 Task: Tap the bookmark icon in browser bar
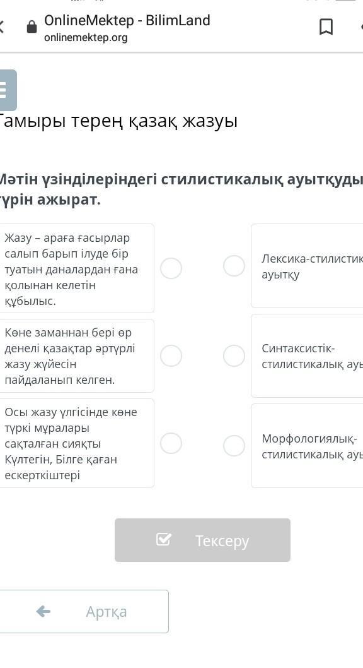(326, 27)
